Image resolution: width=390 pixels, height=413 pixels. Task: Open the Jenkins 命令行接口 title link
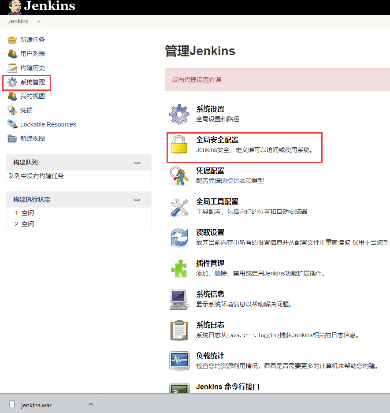coord(228,387)
